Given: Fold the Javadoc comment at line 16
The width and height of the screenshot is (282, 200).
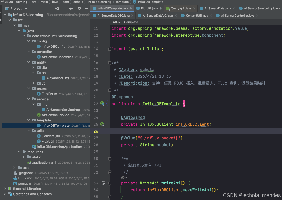Looking at the screenshot, I should click(x=110, y=63).
